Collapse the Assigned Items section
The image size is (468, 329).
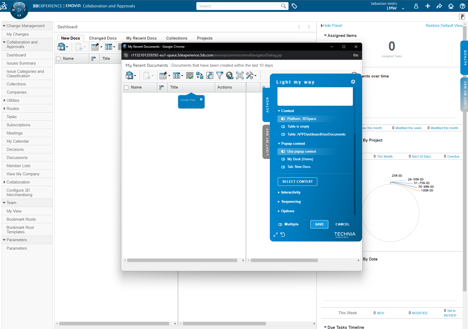pyautogui.click(x=325, y=36)
